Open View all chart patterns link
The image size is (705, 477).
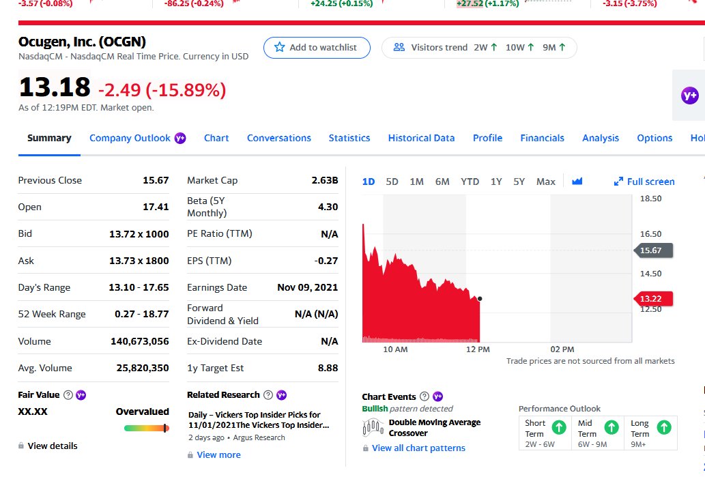418,448
